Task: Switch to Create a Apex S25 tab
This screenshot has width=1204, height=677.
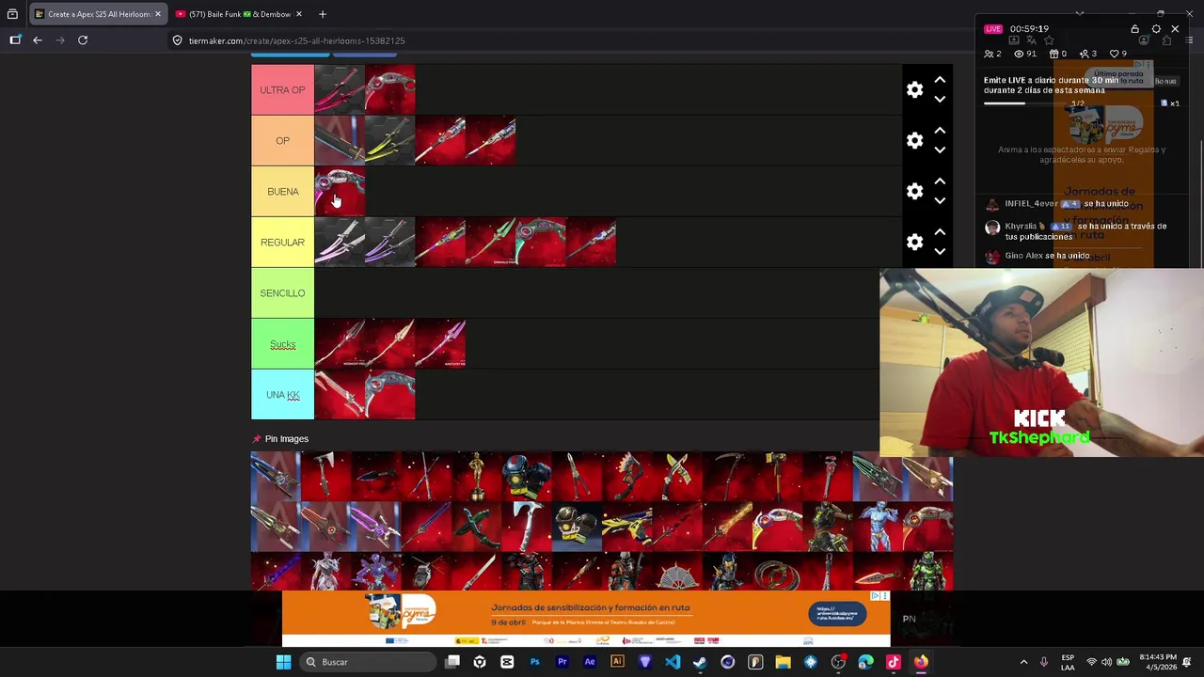Action: [x=98, y=14]
